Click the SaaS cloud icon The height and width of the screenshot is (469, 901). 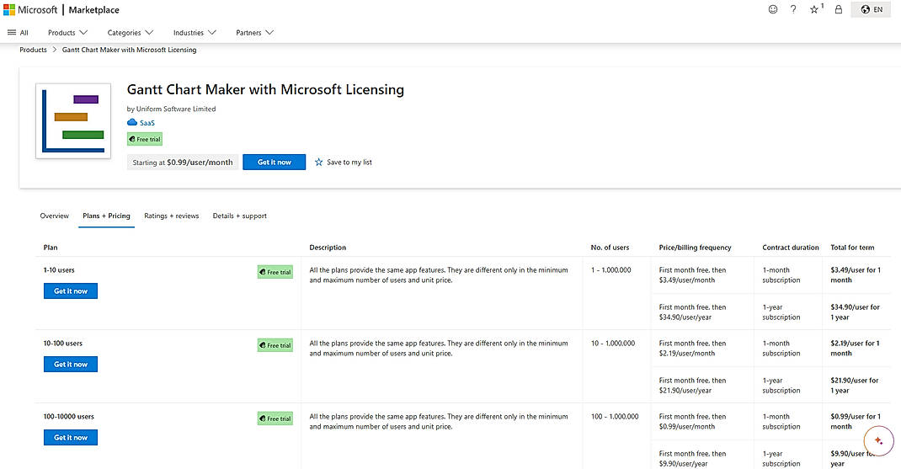tap(132, 122)
